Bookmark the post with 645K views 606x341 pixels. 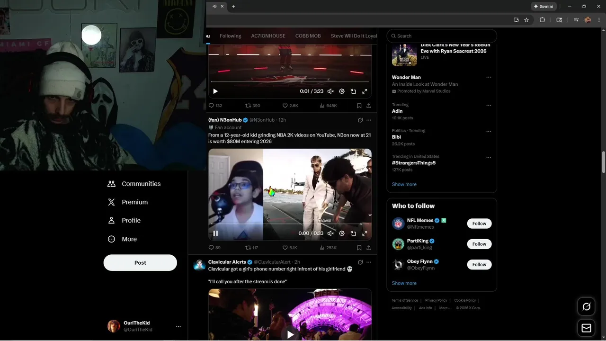[359, 106]
